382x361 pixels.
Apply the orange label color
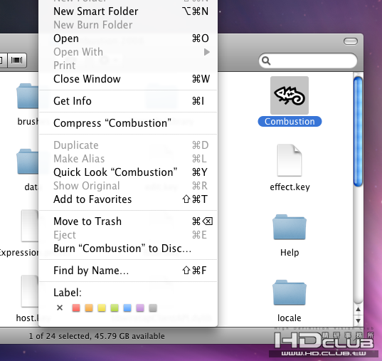click(89, 308)
